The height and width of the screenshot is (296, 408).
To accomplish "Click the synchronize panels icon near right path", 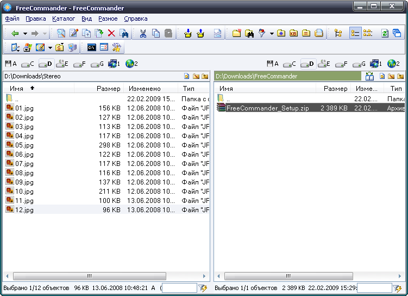I will pos(369,76).
